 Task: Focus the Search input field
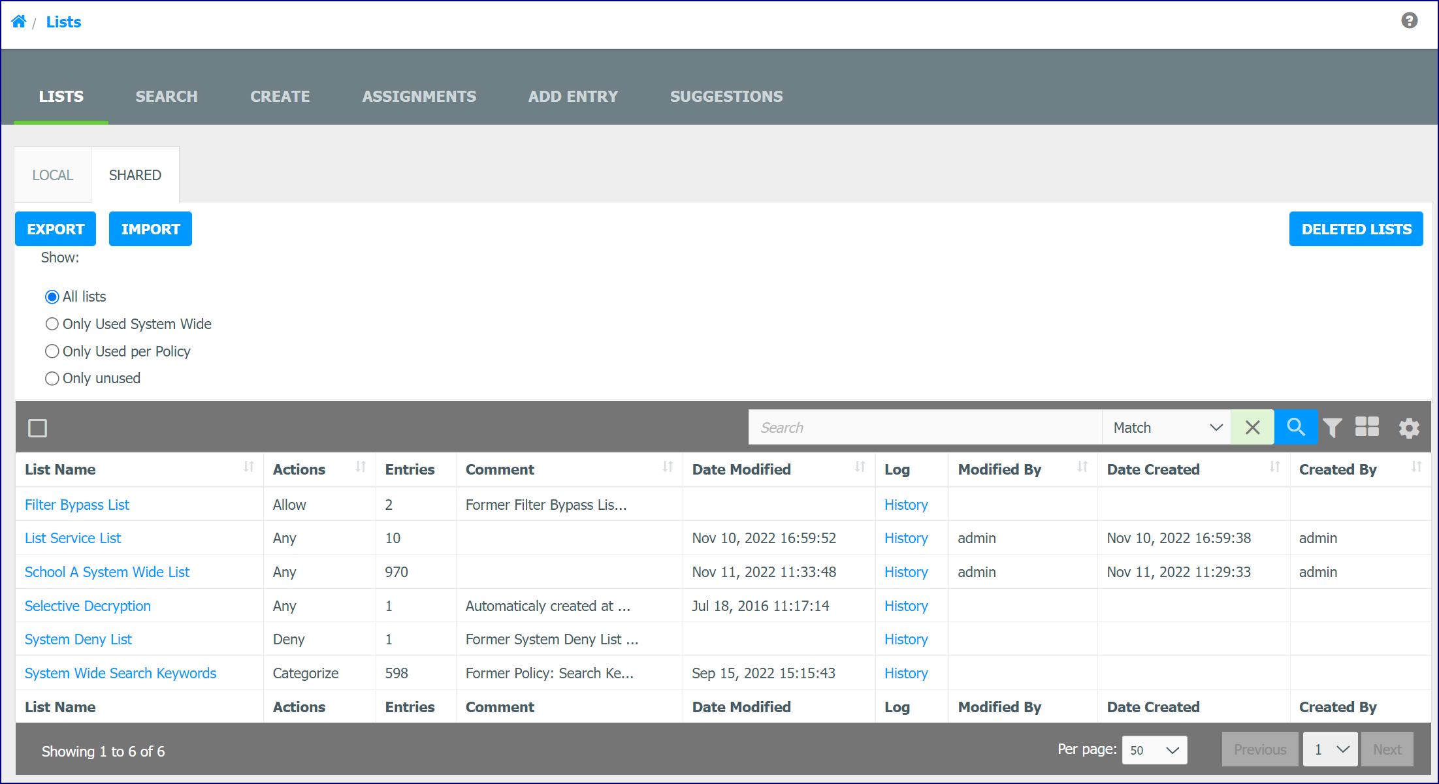pyautogui.click(x=925, y=428)
